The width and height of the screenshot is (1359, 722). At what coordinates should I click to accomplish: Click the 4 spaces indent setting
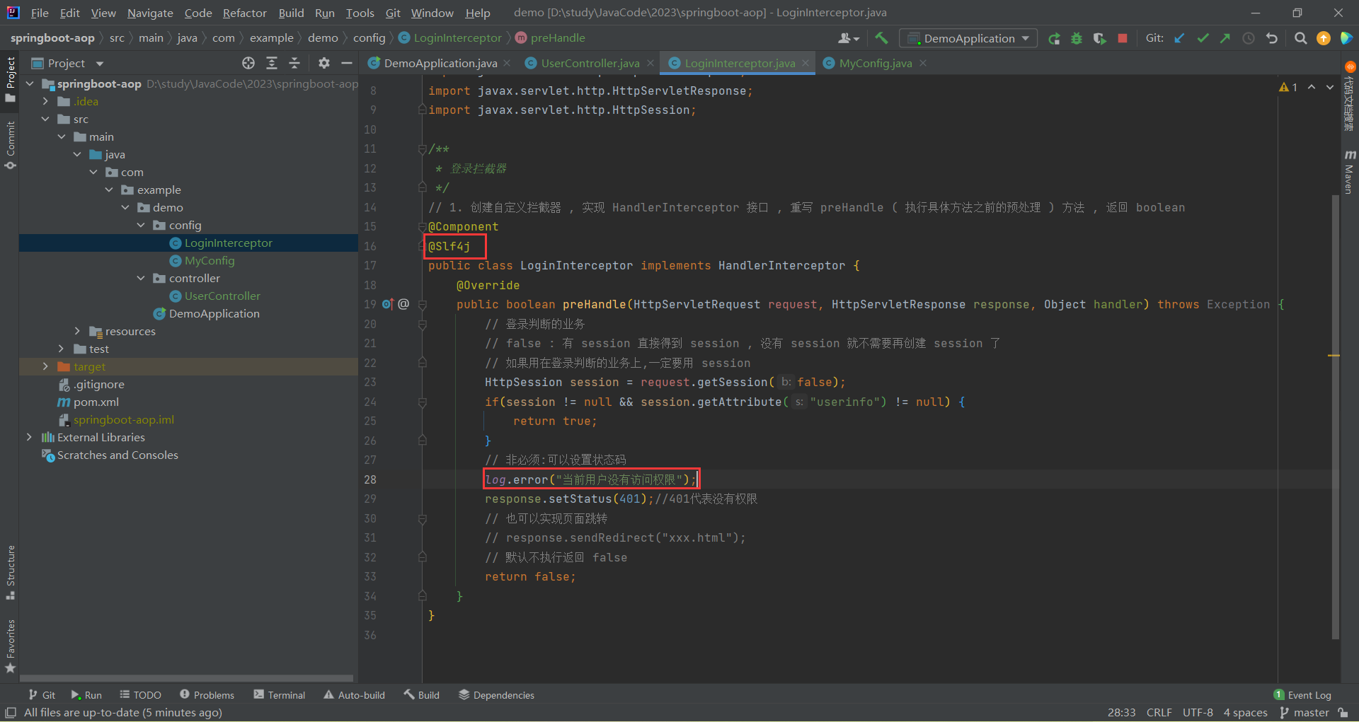tap(1245, 713)
